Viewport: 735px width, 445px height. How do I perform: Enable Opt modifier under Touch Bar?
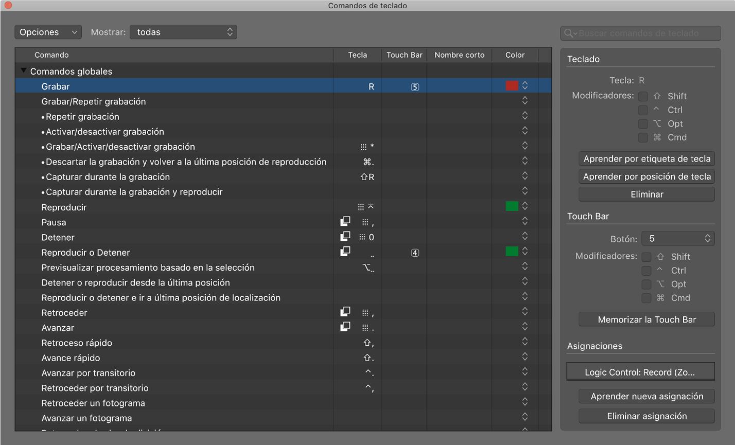[x=646, y=284]
